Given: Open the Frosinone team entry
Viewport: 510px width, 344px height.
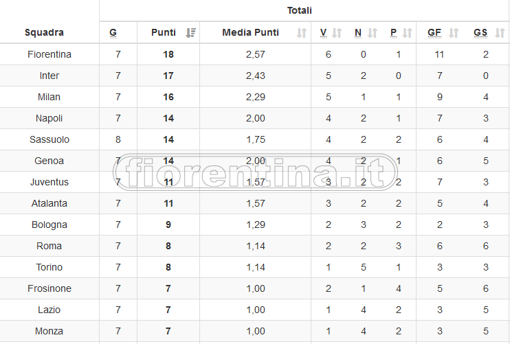Looking at the screenshot, I should pos(49,288).
